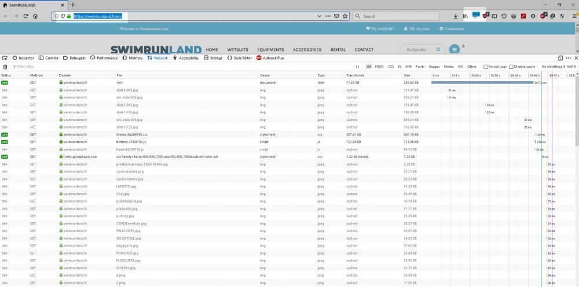Viewport: 579px width, 287px height.
Task: Open the Accessibility tab
Action: pos(186,58)
